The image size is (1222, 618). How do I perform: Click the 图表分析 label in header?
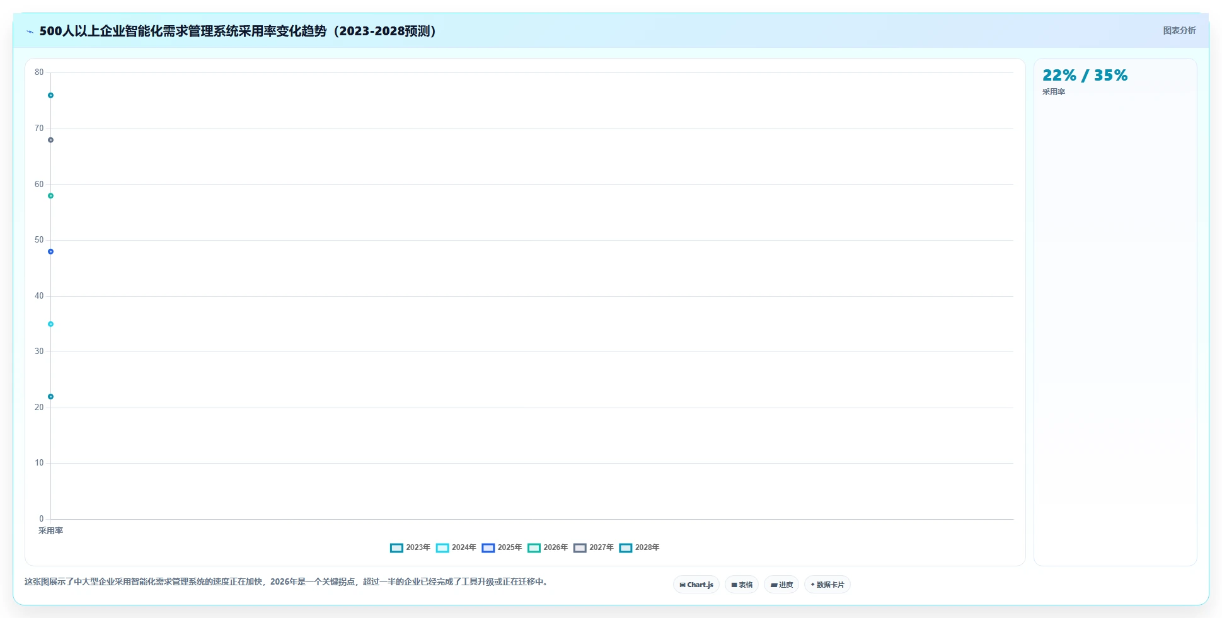(x=1179, y=30)
